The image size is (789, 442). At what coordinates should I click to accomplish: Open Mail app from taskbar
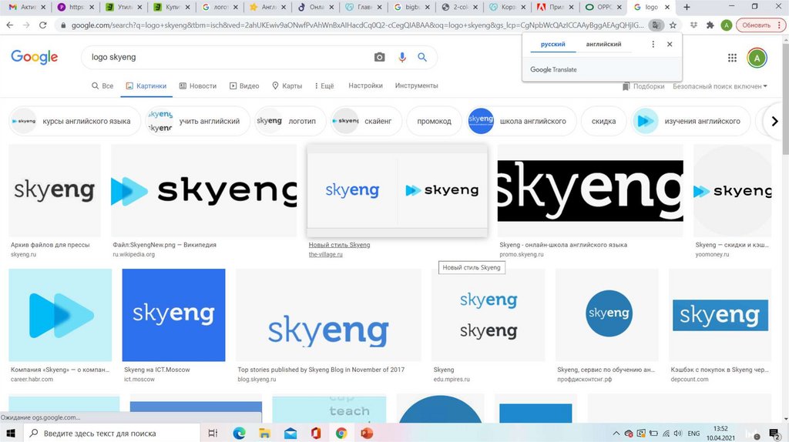pos(290,433)
